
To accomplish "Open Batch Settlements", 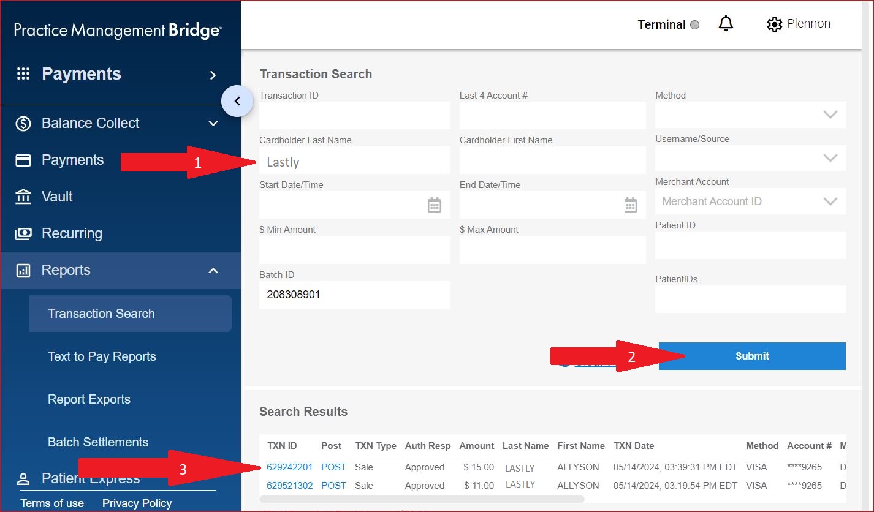I will [x=98, y=442].
